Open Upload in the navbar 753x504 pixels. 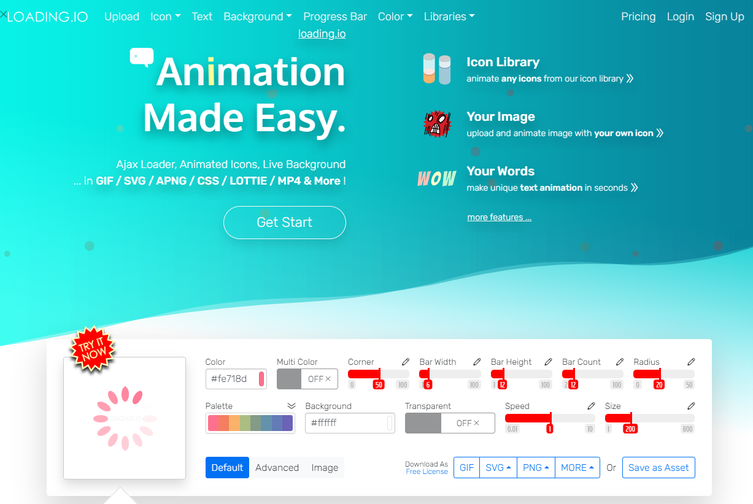coord(122,17)
